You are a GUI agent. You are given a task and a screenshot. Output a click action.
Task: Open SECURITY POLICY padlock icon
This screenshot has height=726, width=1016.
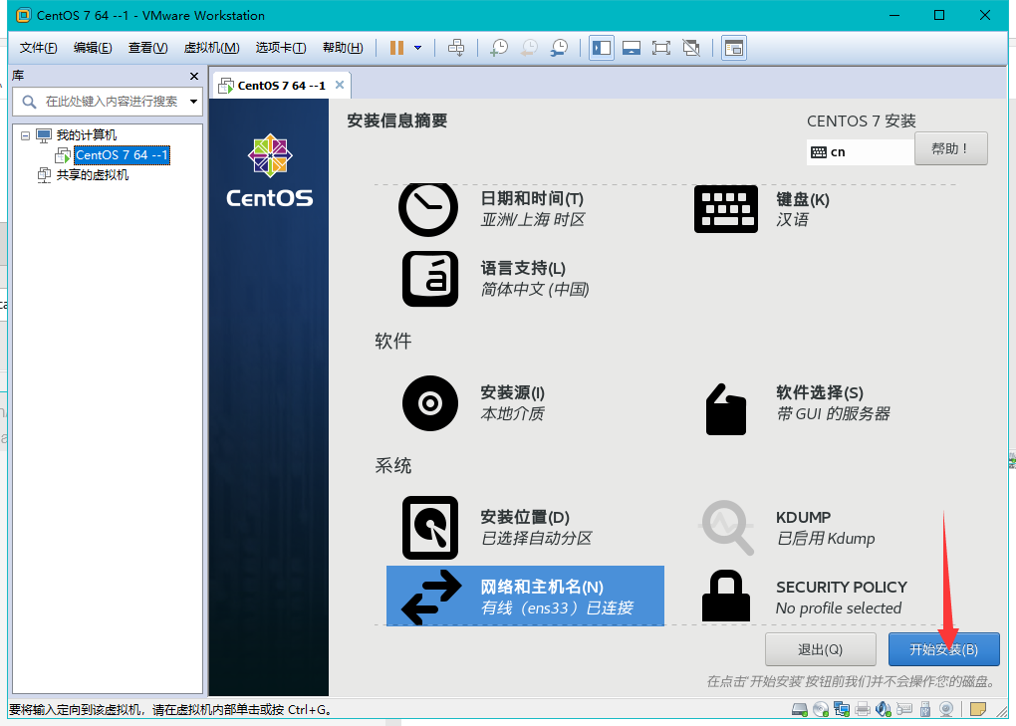(726, 596)
